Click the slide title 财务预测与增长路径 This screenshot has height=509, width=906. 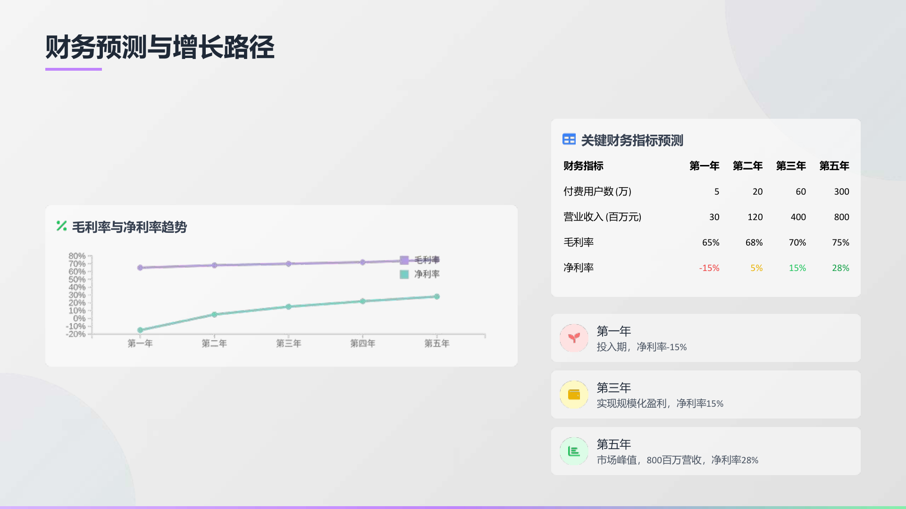point(160,47)
